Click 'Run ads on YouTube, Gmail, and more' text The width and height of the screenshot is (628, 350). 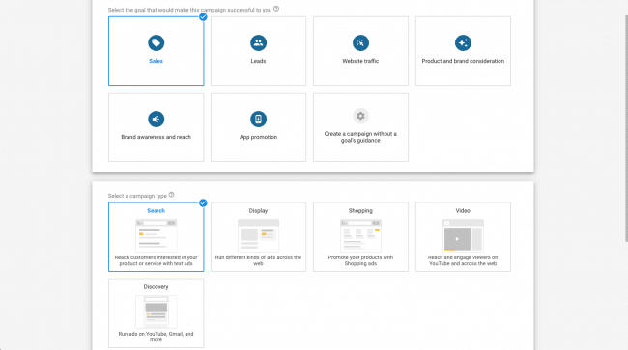click(x=156, y=337)
